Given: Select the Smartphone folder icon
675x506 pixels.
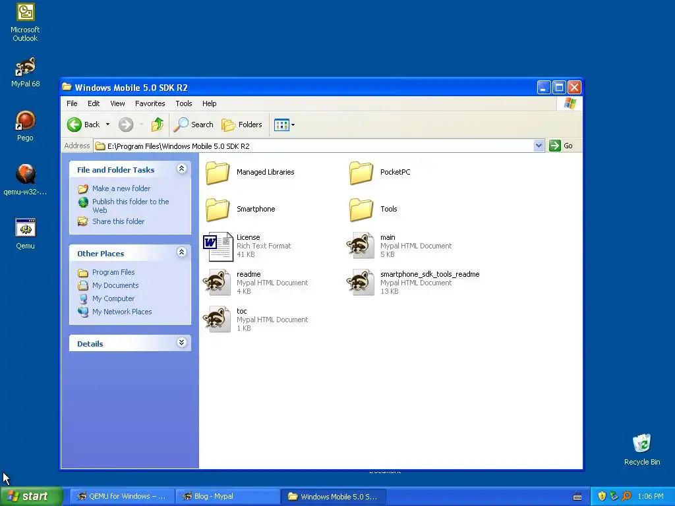Looking at the screenshot, I should coord(218,210).
